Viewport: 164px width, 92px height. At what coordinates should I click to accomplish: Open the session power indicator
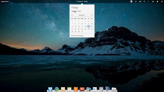point(162,2)
